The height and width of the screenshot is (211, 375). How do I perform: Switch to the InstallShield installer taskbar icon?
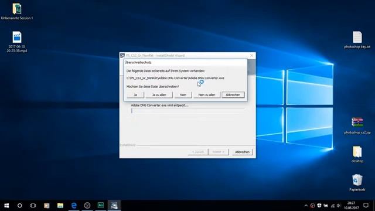[114, 206]
